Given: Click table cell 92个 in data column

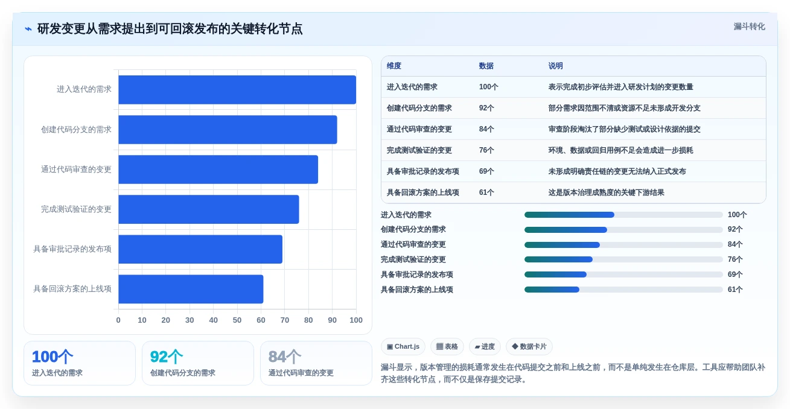Looking at the screenshot, I should tap(486, 108).
